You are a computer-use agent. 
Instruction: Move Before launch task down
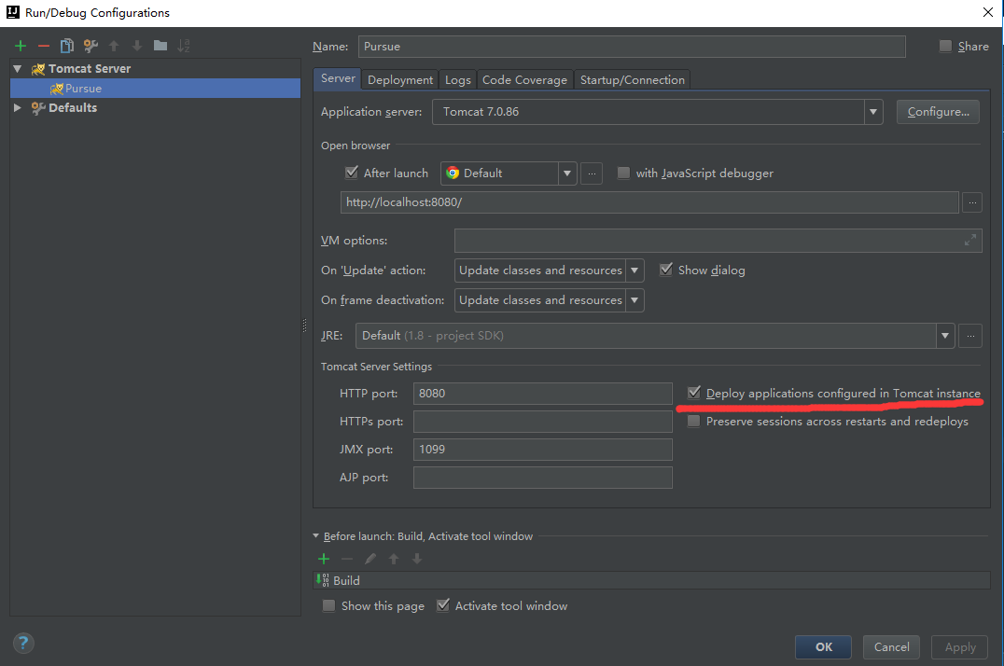pos(417,559)
